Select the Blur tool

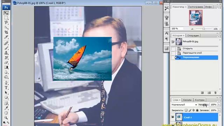(x=6, y=72)
